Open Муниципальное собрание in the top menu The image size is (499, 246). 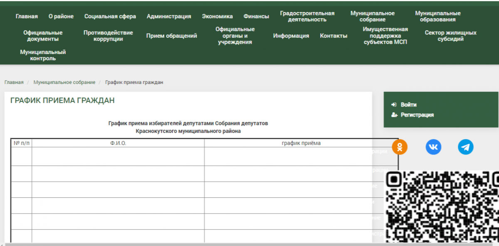373,17
